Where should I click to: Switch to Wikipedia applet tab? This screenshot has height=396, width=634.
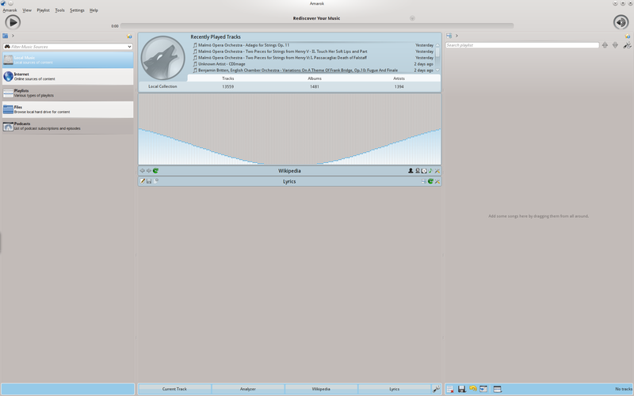pyautogui.click(x=321, y=389)
